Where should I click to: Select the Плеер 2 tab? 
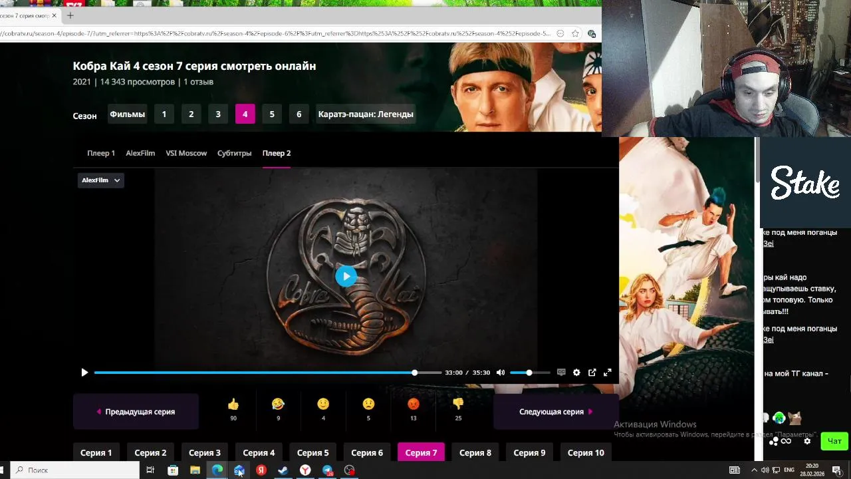click(277, 153)
